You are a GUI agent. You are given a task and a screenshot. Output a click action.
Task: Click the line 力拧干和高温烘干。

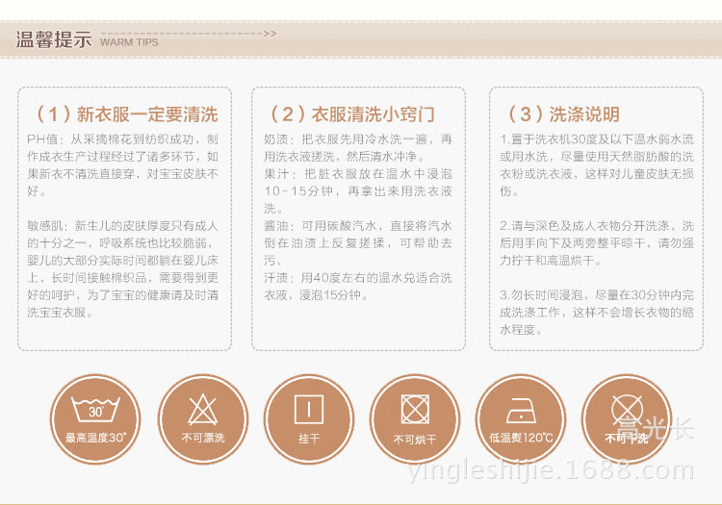552,261
